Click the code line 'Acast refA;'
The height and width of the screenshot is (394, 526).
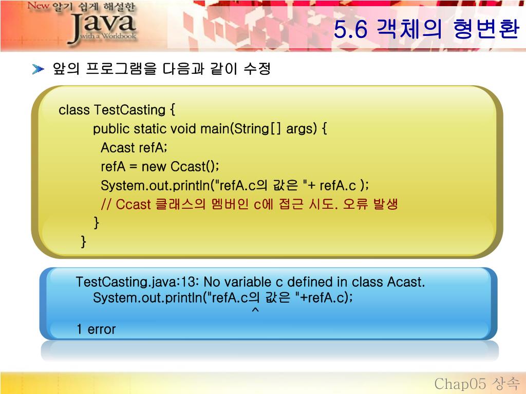click(x=134, y=147)
